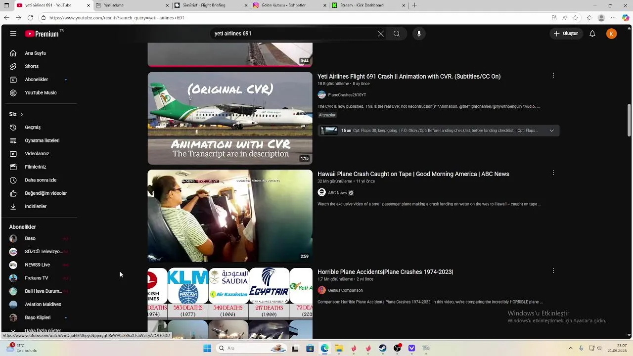Screen dimensions: 633x356
Task: Add page to favorites star icon
Action: point(575,18)
